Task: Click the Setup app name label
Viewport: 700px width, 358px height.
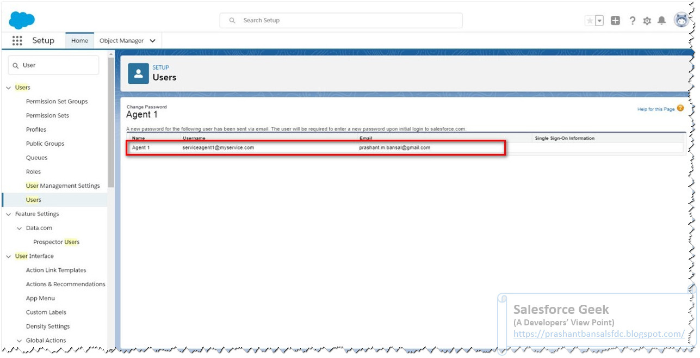Action: pos(44,41)
